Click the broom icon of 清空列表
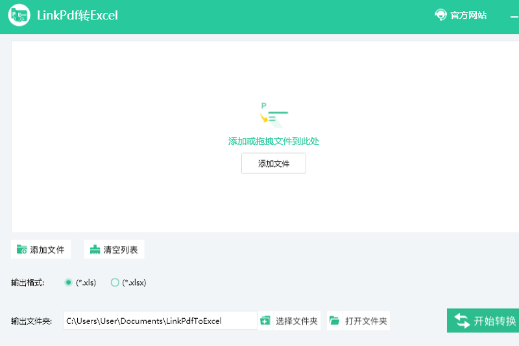Viewport: 519px width, 346px height. [95, 249]
